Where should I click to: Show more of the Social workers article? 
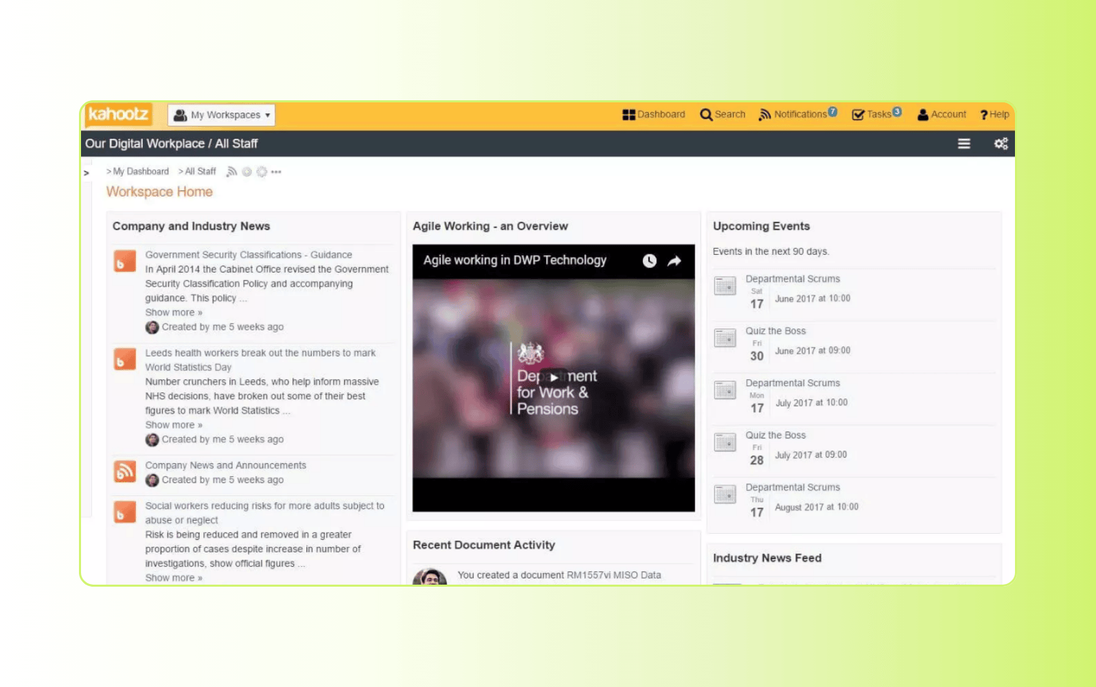174,578
